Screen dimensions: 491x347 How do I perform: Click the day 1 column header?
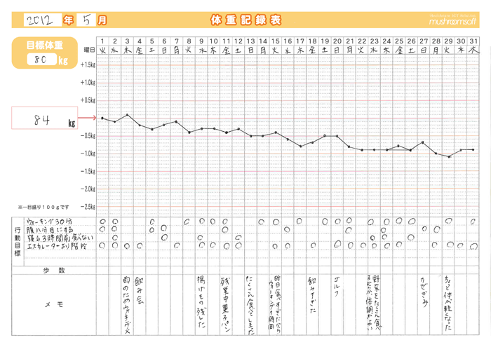pyautogui.click(x=102, y=41)
